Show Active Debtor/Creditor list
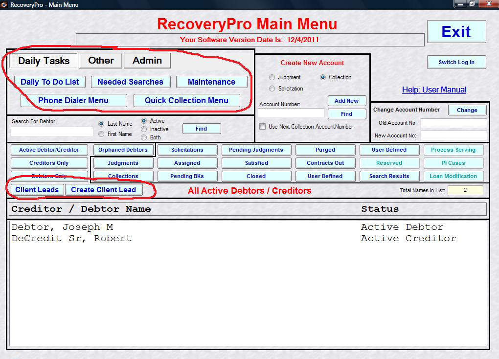The height and width of the screenshot is (359, 499). pyautogui.click(x=49, y=150)
